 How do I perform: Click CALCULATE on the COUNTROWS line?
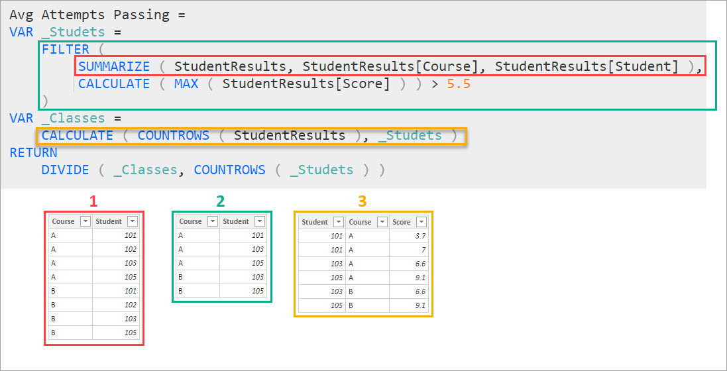pyautogui.click(x=78, y=135)
